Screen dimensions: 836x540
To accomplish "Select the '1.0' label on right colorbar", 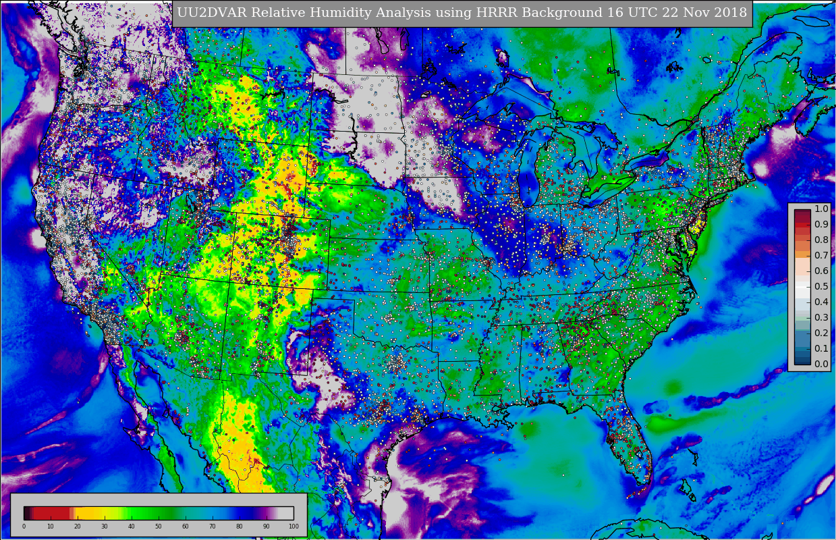I will click(821, 209).
